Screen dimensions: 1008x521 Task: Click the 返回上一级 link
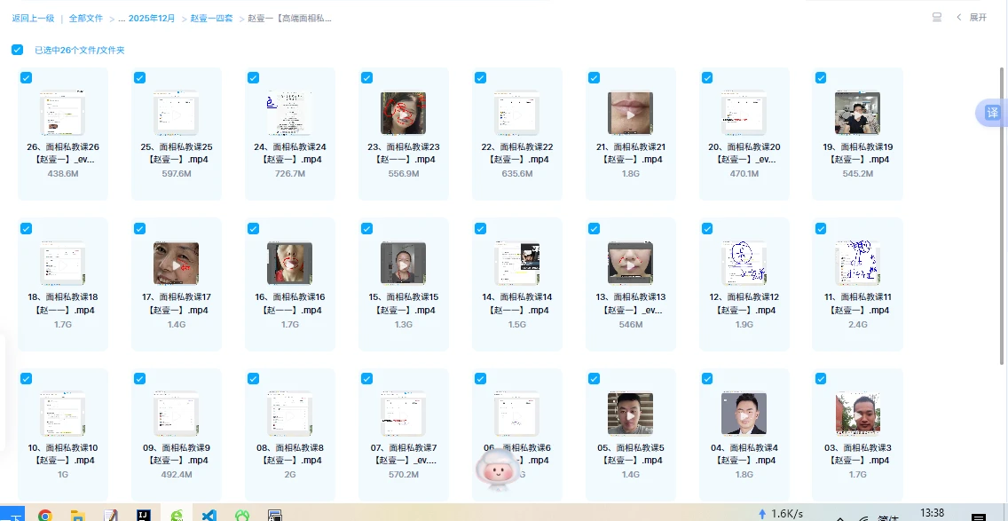[33, 18]
